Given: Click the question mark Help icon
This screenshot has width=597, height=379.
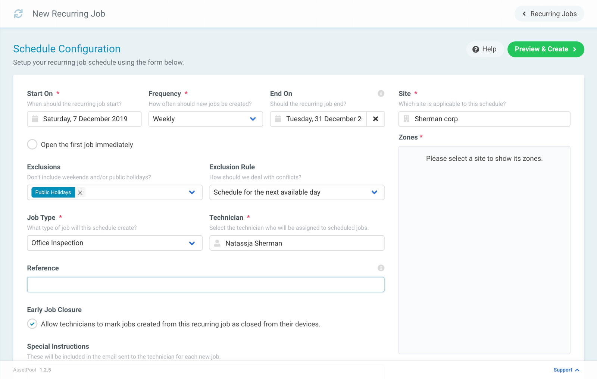Looking at the screenshot, I should (476, 49).
